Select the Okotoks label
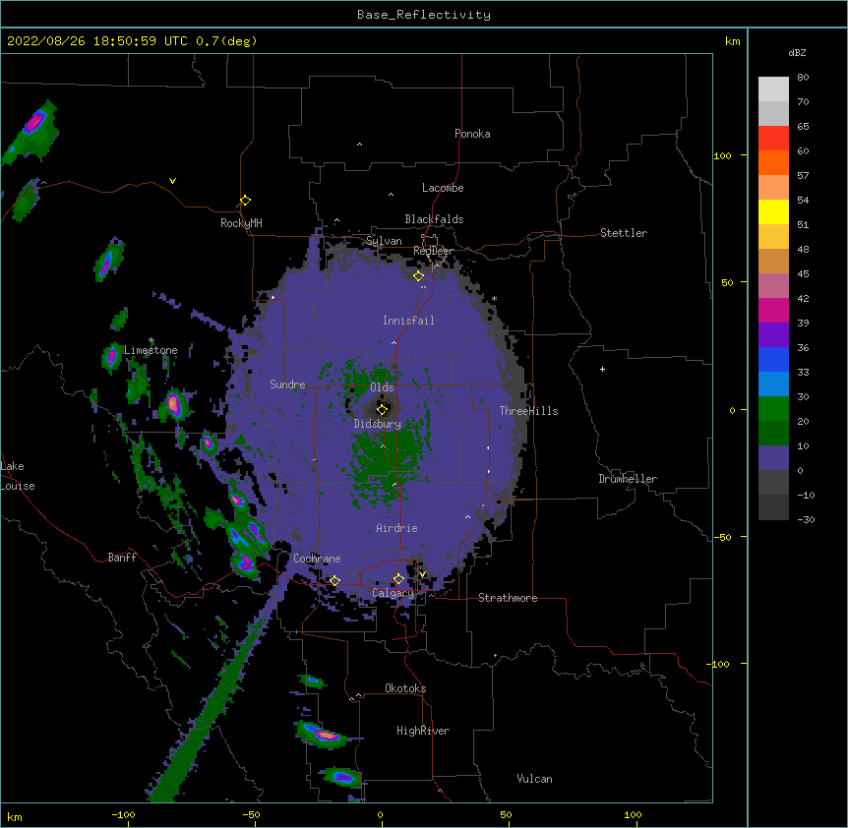This screenshot has width=848, height=828. pyautogui.click(x=405, y=688)
